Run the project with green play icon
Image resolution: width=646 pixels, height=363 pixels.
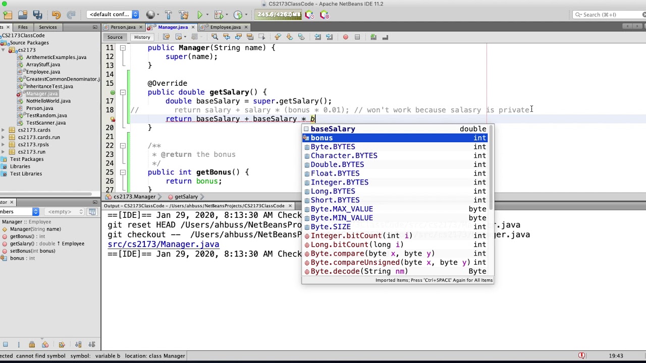pyautogui.click(x=200, y=15)
